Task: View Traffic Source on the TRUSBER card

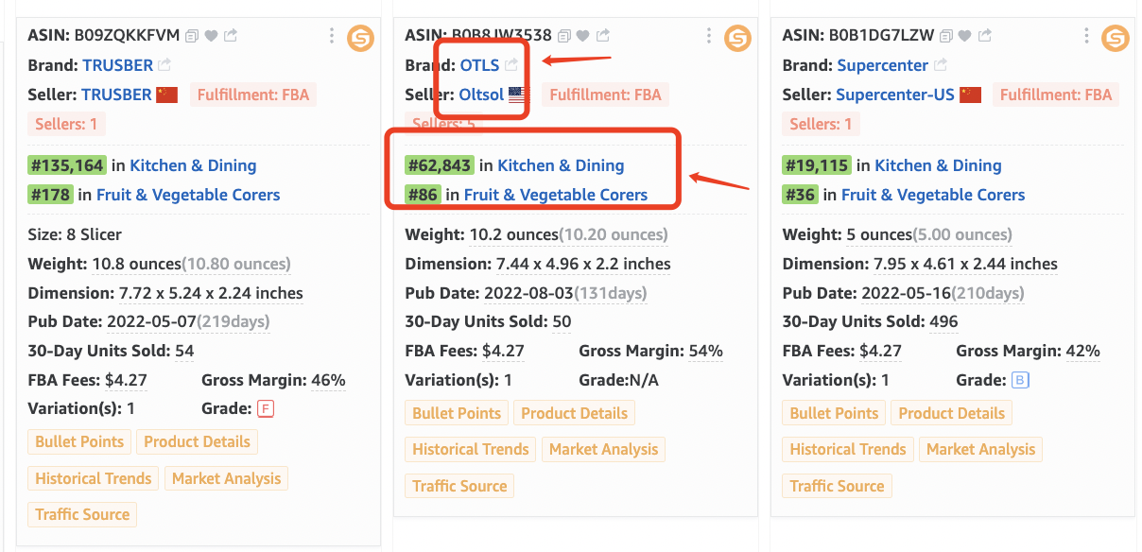Action: (82, 514)
